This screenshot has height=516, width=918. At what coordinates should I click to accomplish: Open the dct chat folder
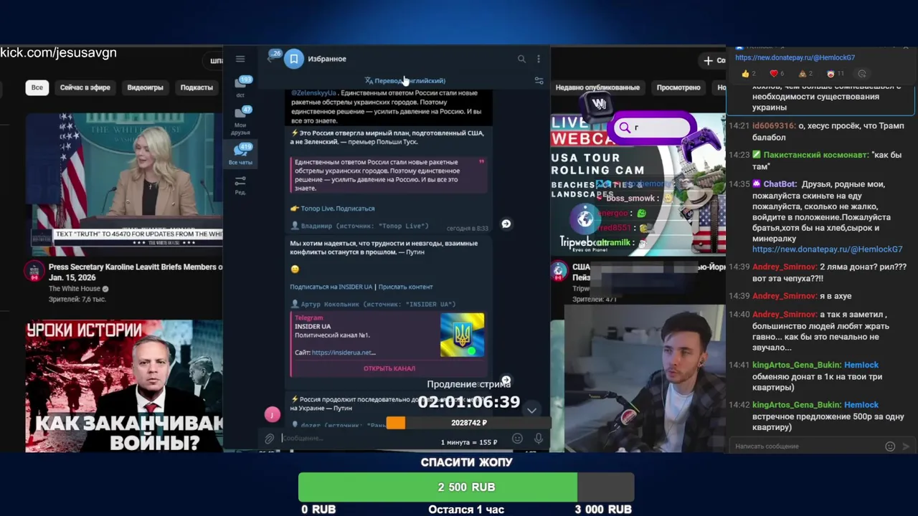coord(241,87)
